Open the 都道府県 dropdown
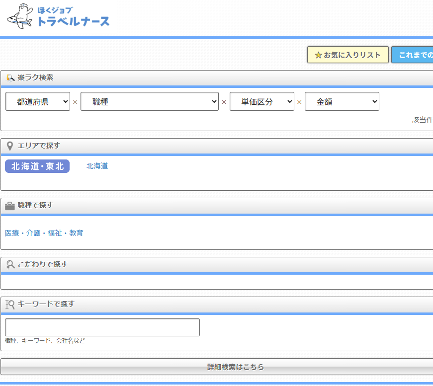 pyautogui.click(x=38, y=102)
